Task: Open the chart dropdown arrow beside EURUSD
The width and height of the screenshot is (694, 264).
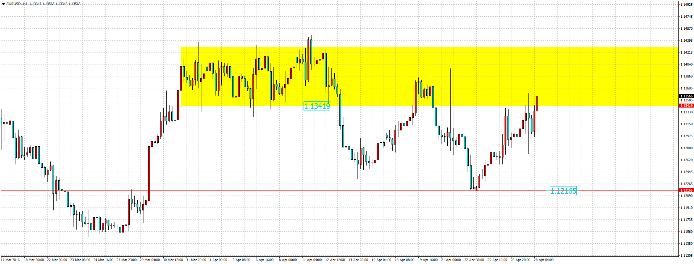Action: [x=3, y=4]
